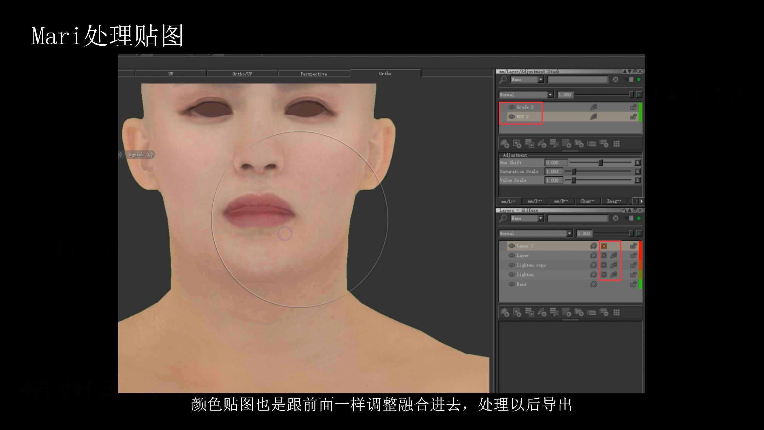Add adjustment feather icon in Layers diffuse toolbar

(x=542, y=312)
